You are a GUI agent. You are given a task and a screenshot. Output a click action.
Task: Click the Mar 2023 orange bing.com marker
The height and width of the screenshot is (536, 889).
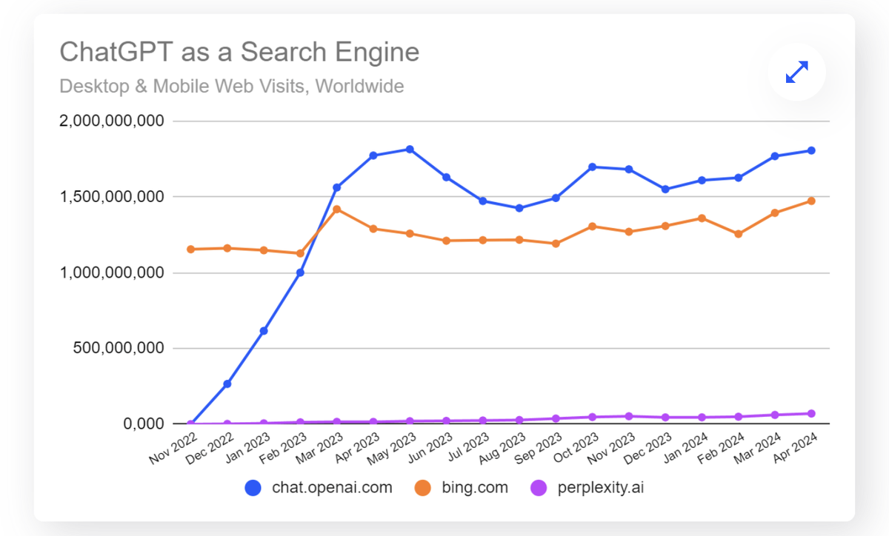click(x=336, y=210)
